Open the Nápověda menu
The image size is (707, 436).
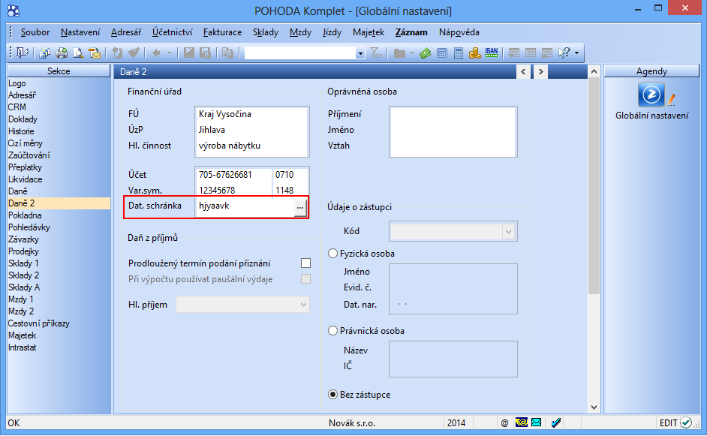(459, 32)
